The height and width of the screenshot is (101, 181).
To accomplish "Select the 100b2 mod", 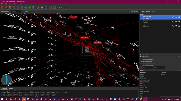I will (x=142, y=74).
